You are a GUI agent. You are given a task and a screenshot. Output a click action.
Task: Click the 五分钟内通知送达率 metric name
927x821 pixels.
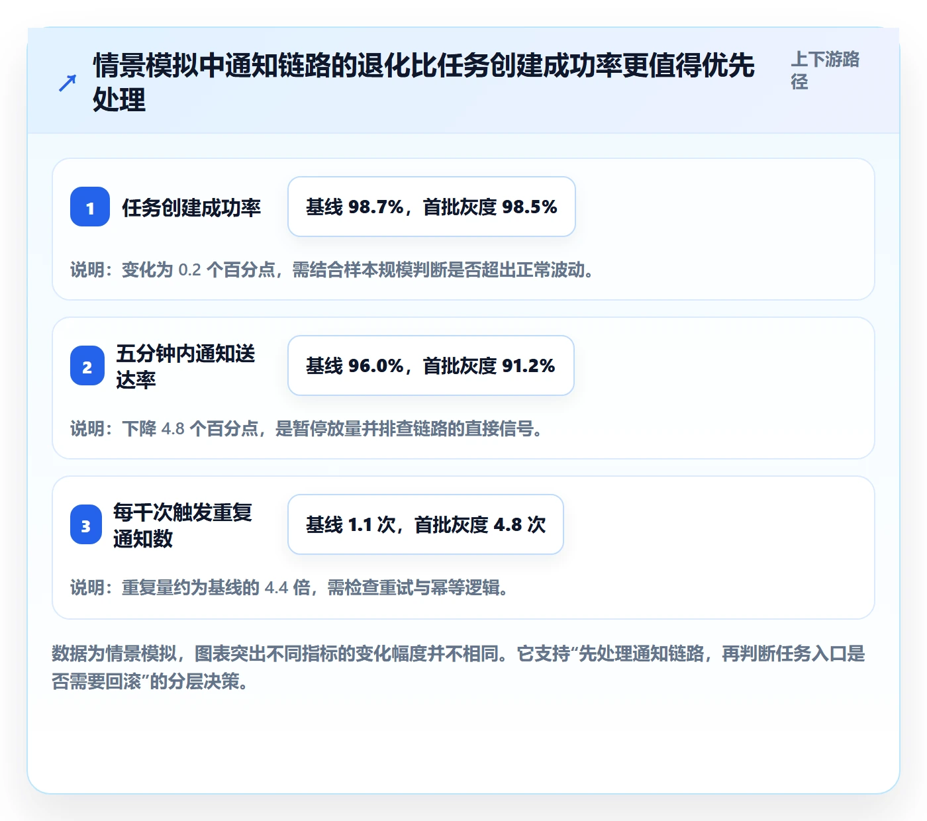(186, 366)
